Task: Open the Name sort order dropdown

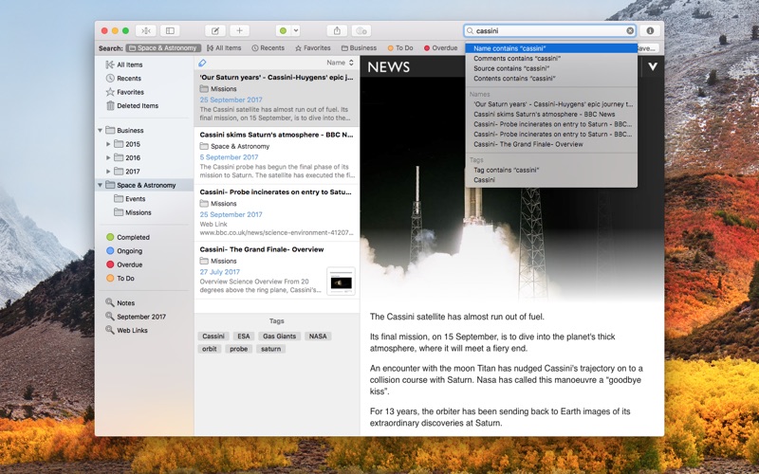Action: pos(341,63)
